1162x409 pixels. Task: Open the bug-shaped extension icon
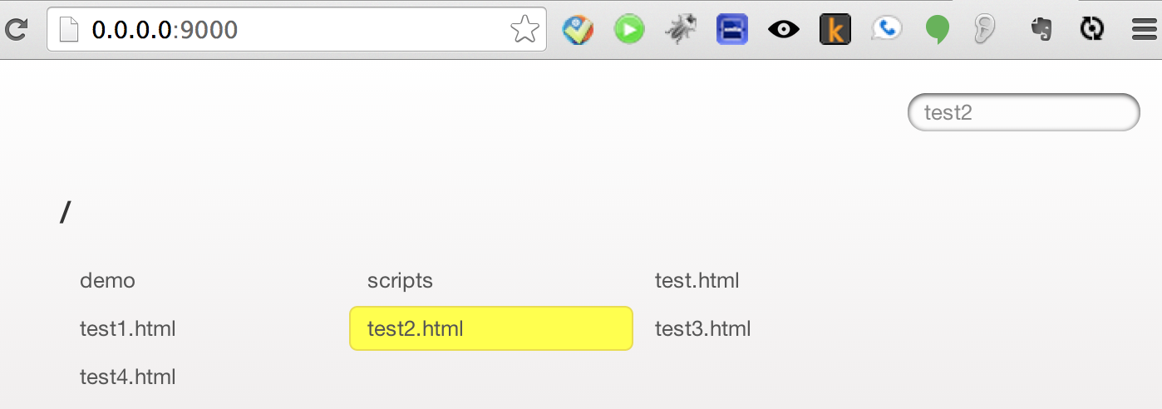[681, 31]
